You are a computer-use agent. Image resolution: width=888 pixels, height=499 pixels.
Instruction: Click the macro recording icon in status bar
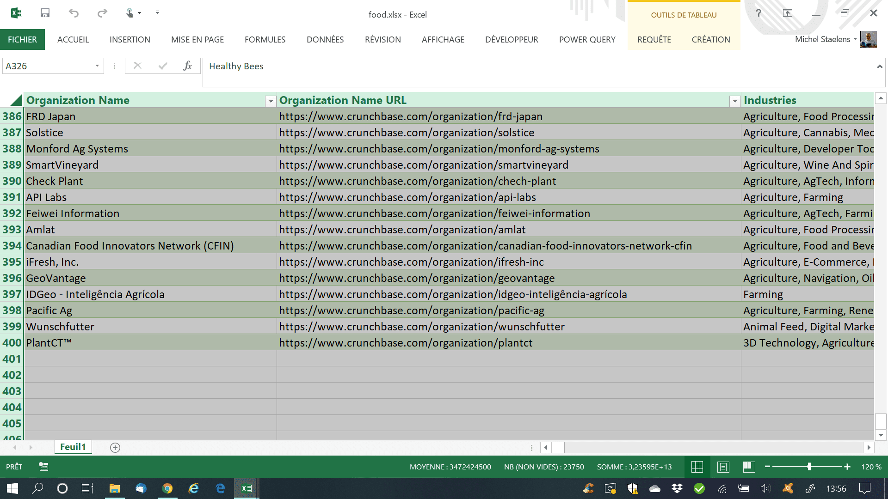click(x=43, y=467)
